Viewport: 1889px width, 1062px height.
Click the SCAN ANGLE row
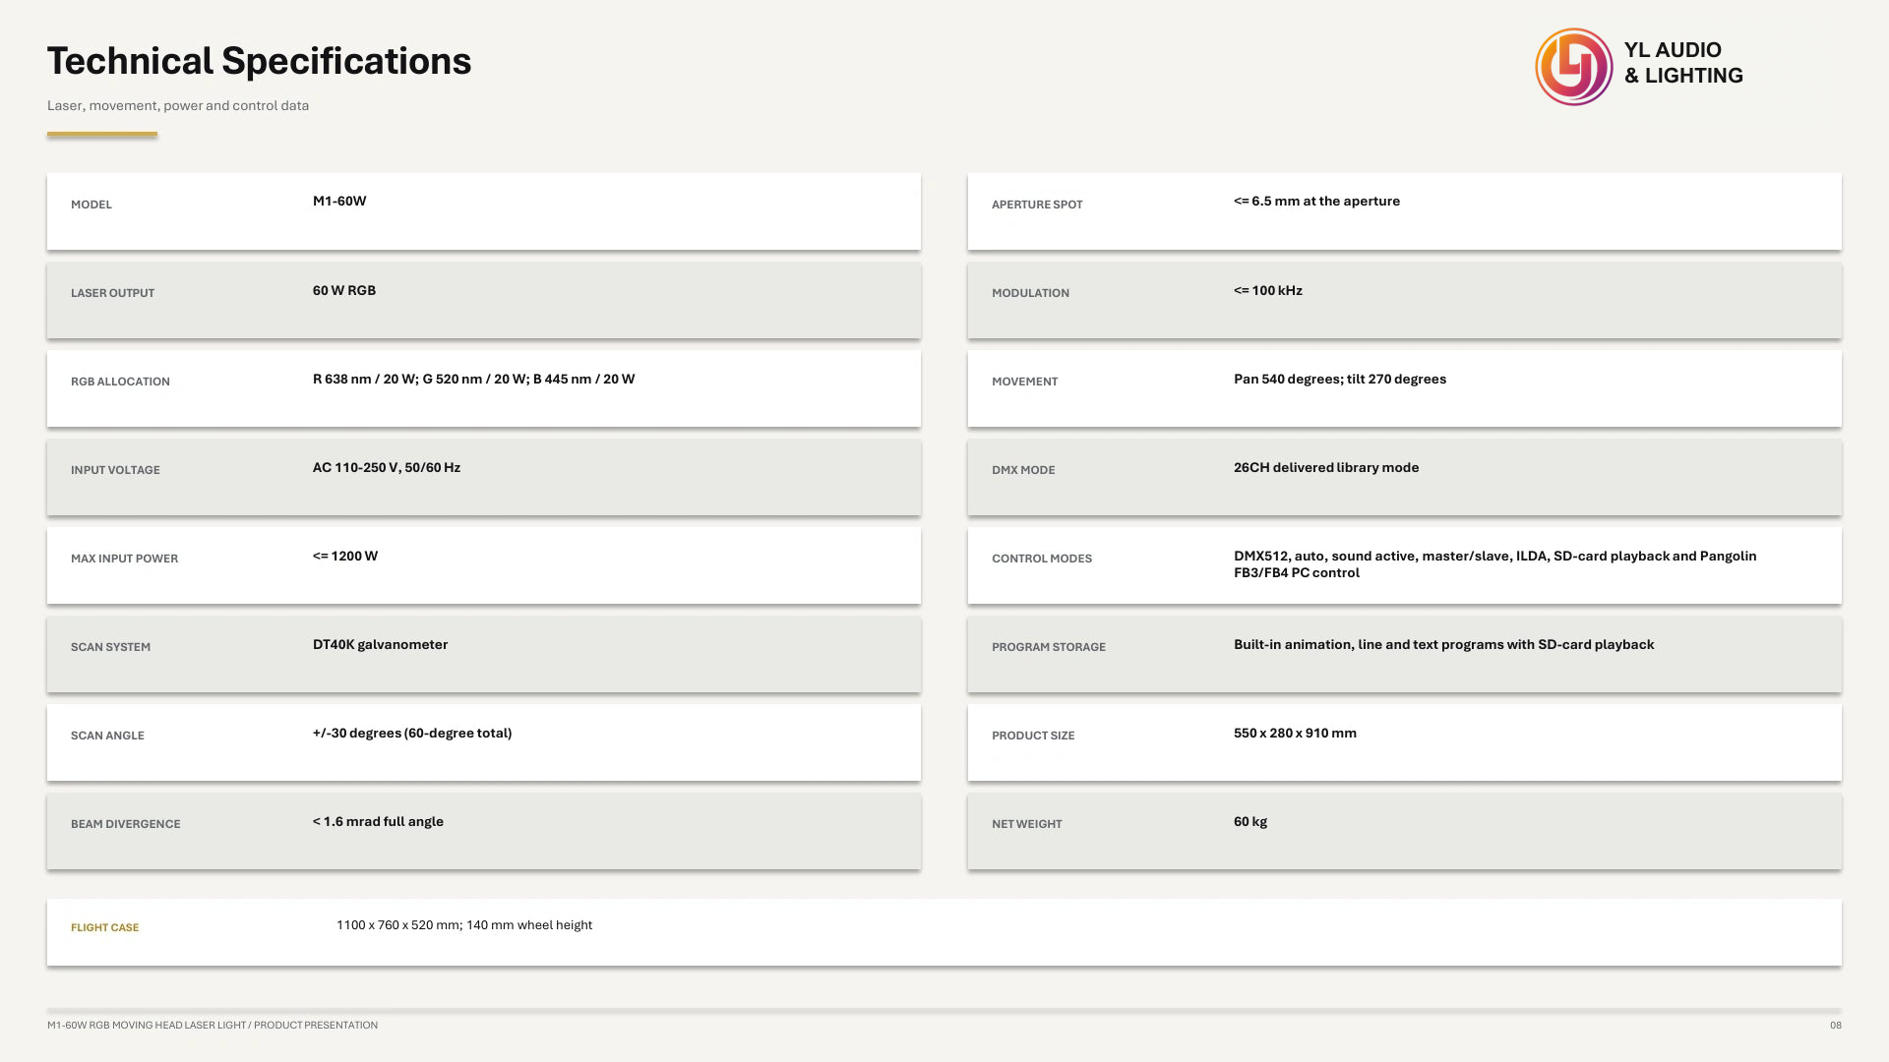pyautogui.click(x=484, y=742)
